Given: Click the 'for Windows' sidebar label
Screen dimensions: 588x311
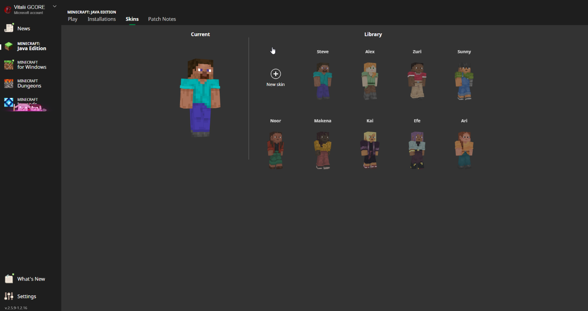Looking at the screenshot, I should point(32,67).
